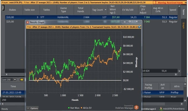The width and height of the screenshot is (188, 111).
Task: Open the Last 250 hands dropdown
Action: pos(15,79)
